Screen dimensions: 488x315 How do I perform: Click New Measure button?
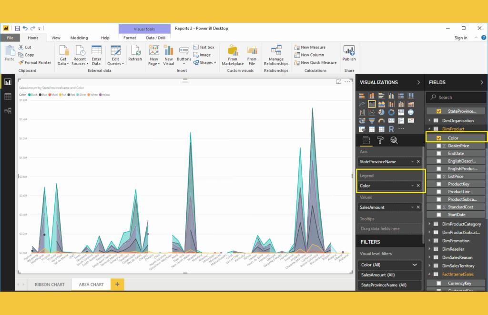(x=310, y=47)
